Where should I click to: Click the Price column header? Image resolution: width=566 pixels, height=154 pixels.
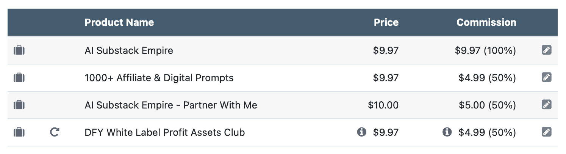point(386,22)
